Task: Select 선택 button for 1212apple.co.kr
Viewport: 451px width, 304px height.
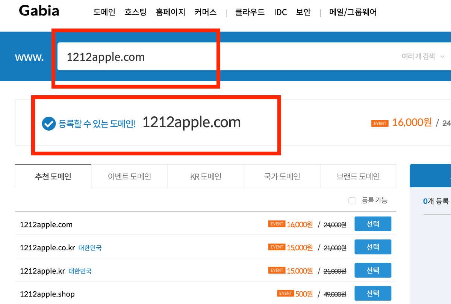Action: click(373, 247)
